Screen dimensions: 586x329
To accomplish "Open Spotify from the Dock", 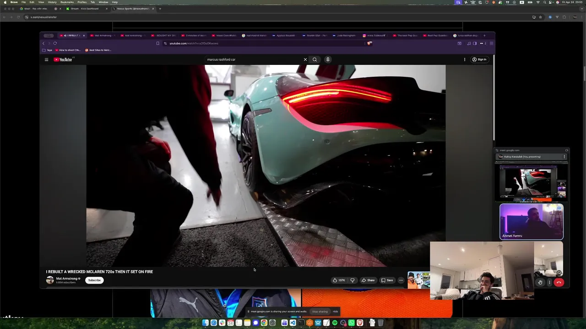I will [x=335, y=323].
